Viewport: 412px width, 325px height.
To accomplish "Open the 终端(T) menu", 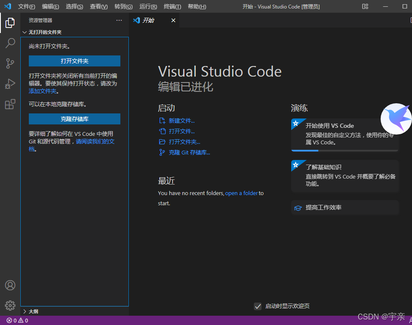I will point(173,6).
